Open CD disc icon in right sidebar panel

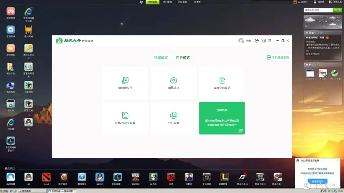point(335,73)
